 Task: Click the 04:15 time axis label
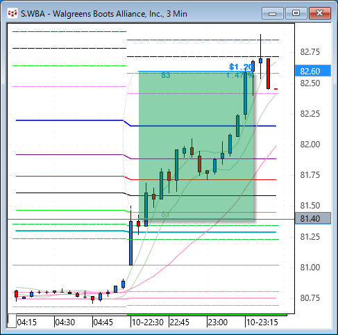[27, 322]
